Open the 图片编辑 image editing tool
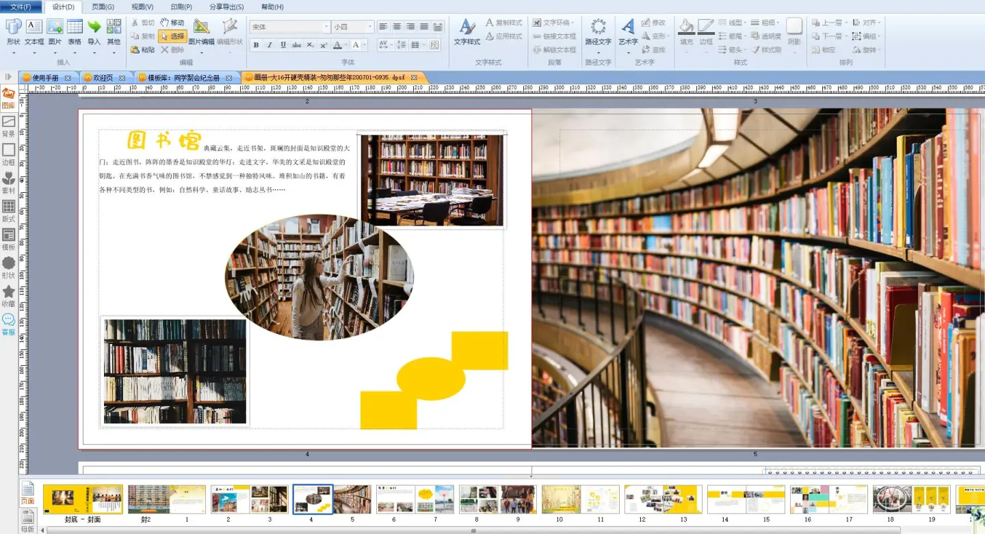 (201, 32)
